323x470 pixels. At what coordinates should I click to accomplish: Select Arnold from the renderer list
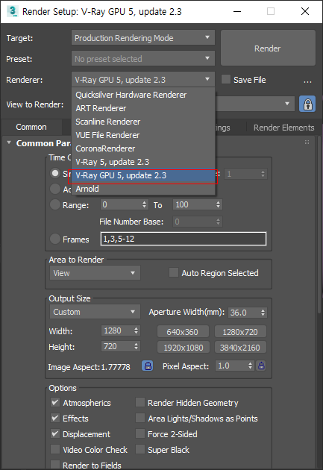pyautogui.click(x=143, y=189)
